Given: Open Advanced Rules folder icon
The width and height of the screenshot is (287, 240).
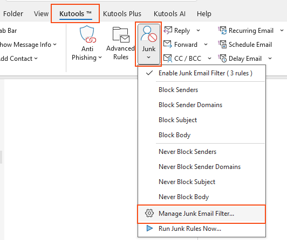Looking at the screenshot, I should [121, 34].
